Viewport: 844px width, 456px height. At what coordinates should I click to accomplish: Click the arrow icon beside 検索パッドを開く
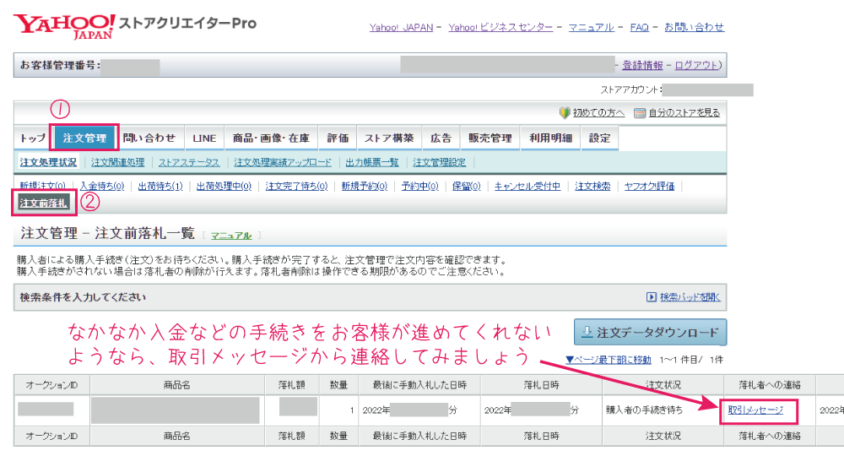coord(652,297)
